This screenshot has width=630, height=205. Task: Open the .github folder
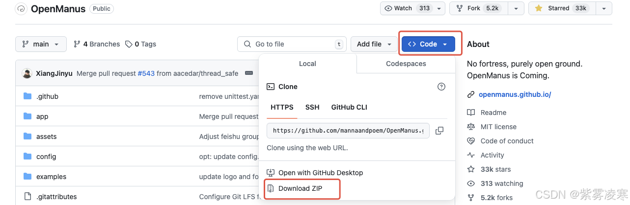pos(47,96)
